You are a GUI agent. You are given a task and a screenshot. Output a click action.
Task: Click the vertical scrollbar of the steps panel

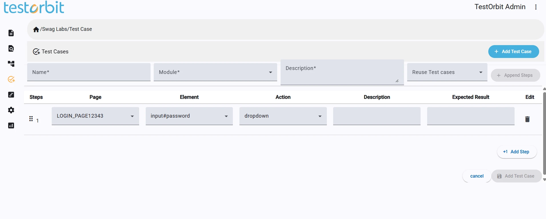click(x=544, y=133)
